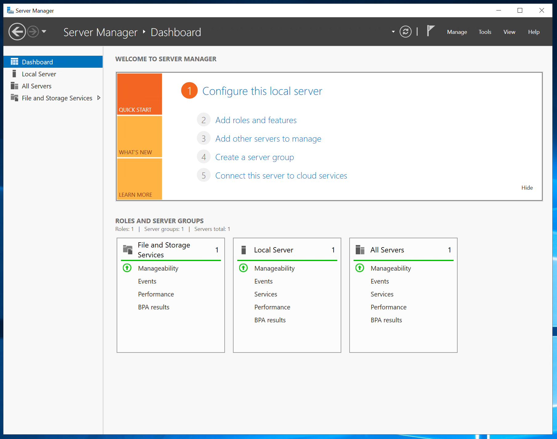Select the LEARN MORE tile
This screenshot has height=439, width=557.
click(x=139, y=179)
